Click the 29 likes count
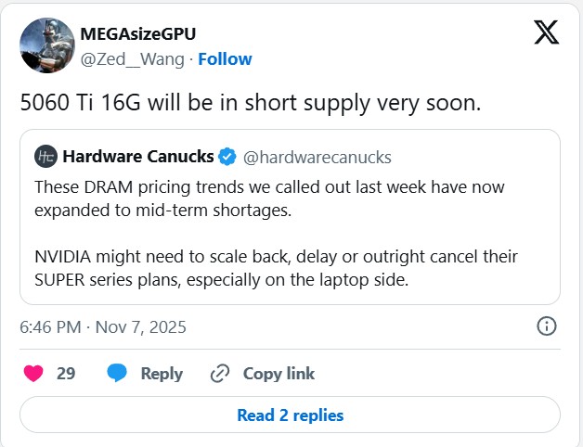 [x=66, y=374]
